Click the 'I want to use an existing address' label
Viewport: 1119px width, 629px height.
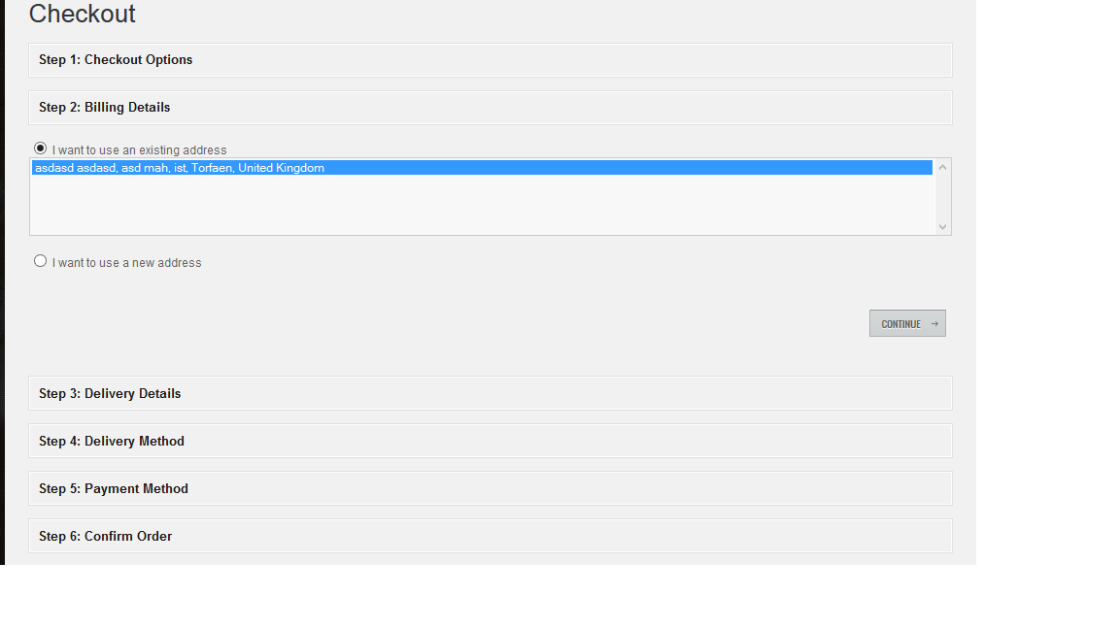[139, 150]
